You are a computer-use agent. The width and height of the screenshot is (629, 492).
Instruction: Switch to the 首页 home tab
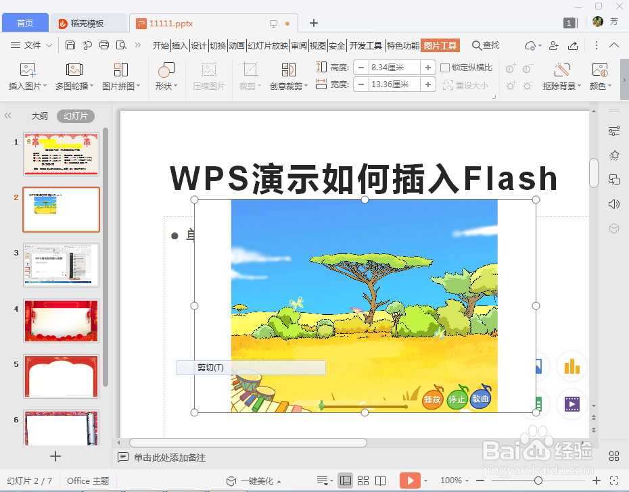(x=25, y=23)
